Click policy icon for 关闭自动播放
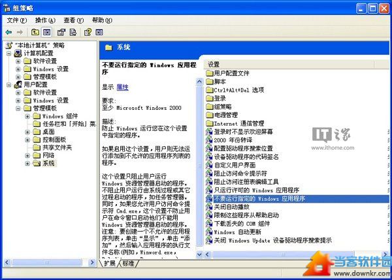This screenshot has width=392, height=280. tap(209, 207)
